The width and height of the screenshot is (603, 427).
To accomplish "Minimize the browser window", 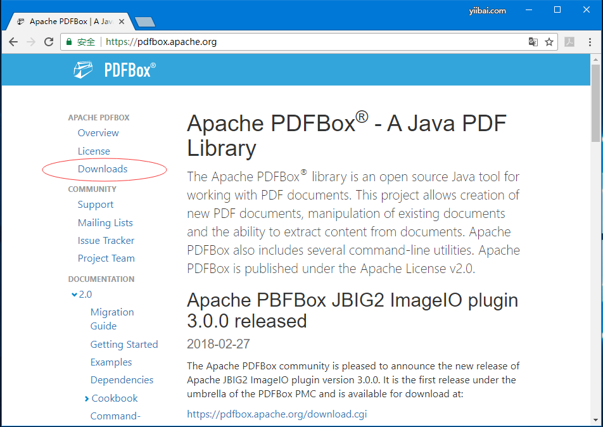I will [x=529, y=10].
